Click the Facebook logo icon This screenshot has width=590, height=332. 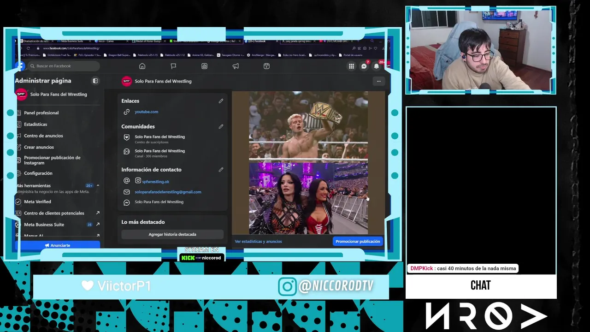[20, 66]
